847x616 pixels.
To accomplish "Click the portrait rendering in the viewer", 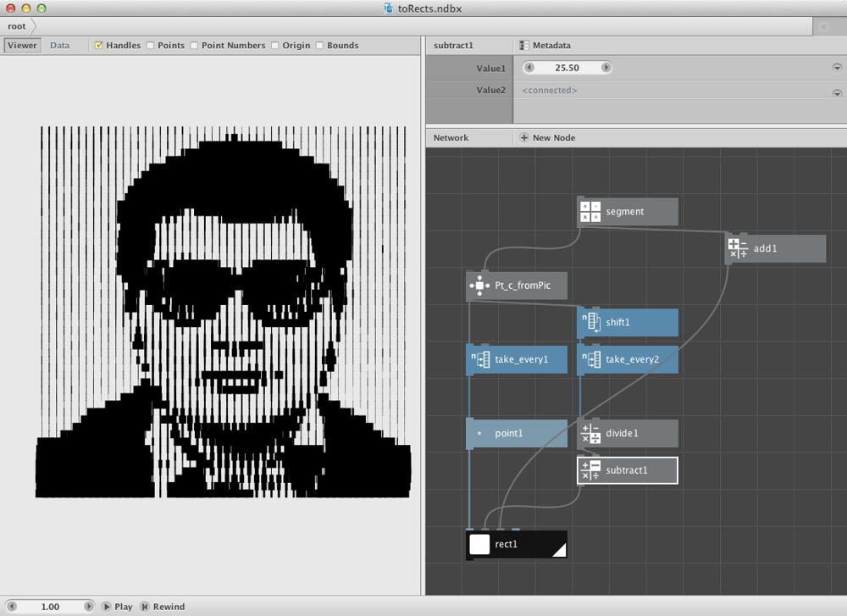I will pyautogui.click(x=223, y=312).
